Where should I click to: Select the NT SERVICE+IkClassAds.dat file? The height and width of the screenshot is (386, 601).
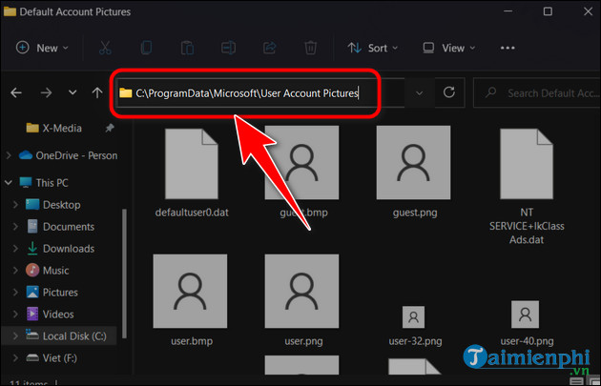point(527,187)
